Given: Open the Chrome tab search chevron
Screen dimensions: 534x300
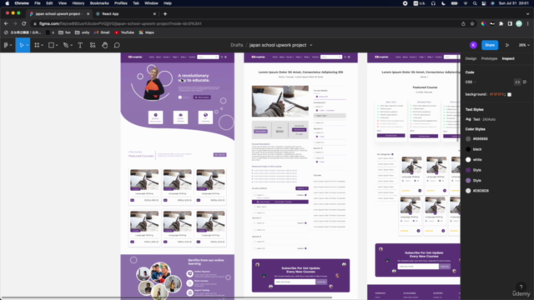Looking at the screenshot, I should [x=527, y=14].
